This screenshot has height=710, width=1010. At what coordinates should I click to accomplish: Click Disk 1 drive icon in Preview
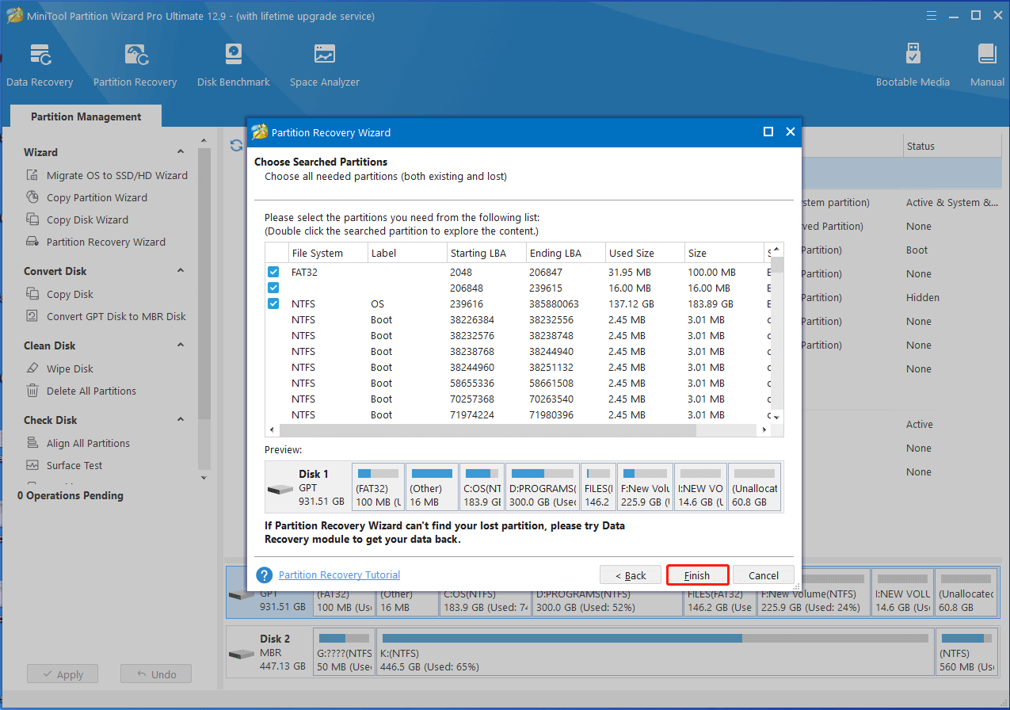click(280, 490)
